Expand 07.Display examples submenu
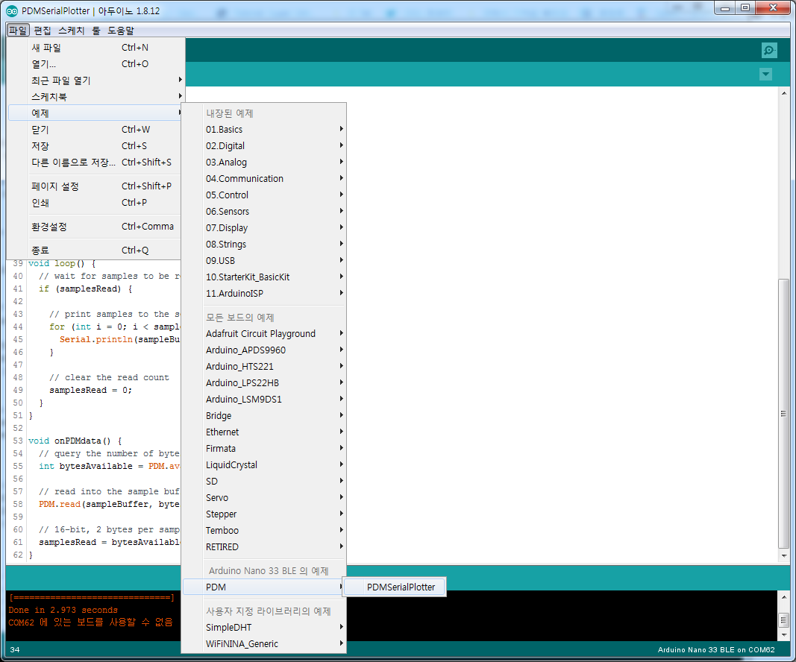Screen dimensions: 796x662 point(264,228)
